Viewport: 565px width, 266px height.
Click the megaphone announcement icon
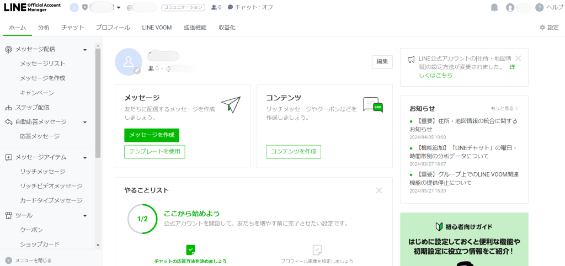point(411,60)
